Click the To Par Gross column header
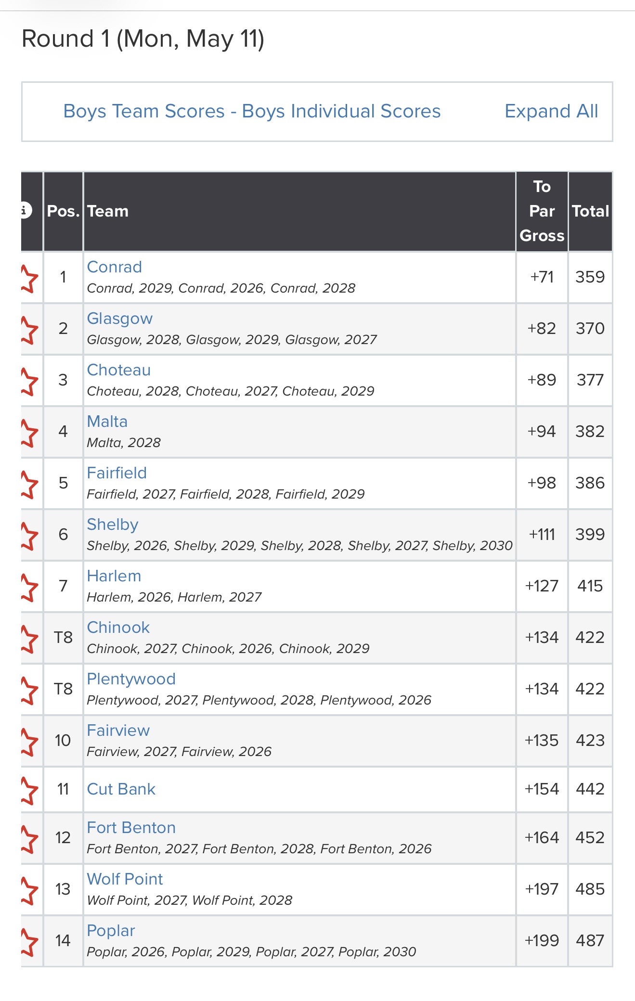 tap(542, 211)
